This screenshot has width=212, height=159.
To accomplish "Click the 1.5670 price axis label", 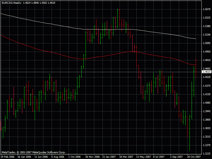I will pos(207,9).
